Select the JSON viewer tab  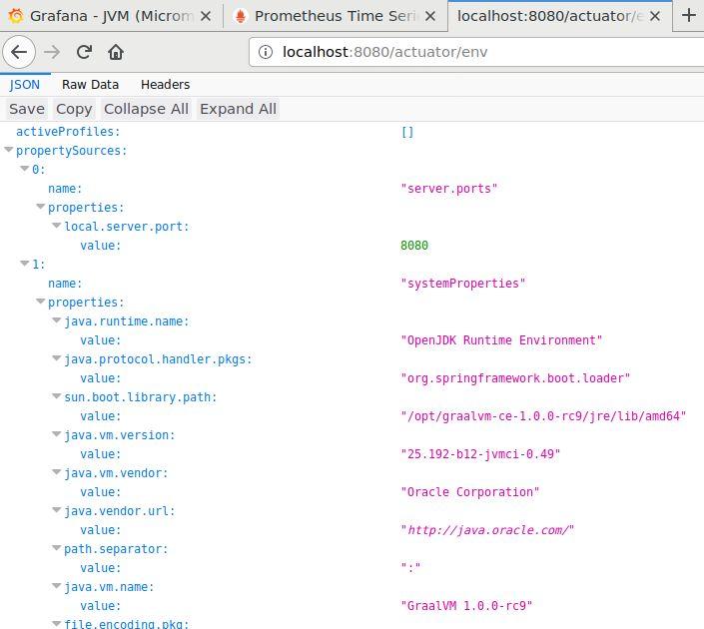[25, 85]
